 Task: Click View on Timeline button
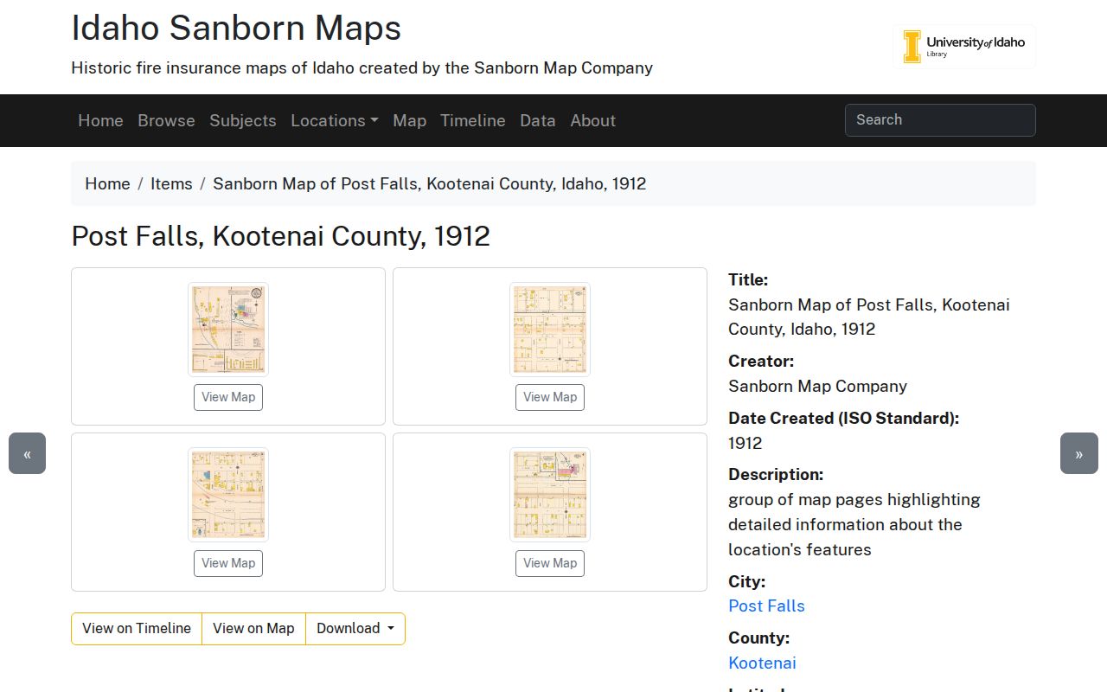click(x=137, y=629)
